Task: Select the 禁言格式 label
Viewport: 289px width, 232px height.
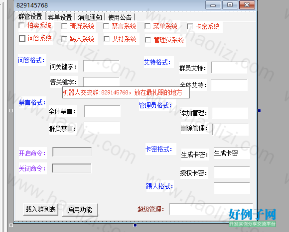Action: click(x=32, y=102)
